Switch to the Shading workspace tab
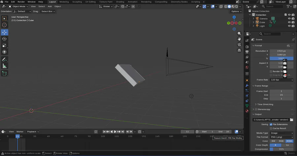This screenshot has width=297, height=156. pos(120,2)
